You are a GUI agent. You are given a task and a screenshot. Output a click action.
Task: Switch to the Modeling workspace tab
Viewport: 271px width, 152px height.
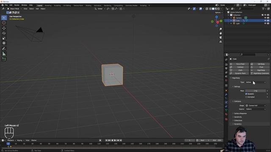pos(48,5)
